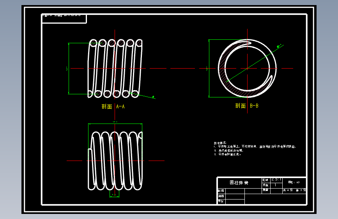Click the '图号' drawing number cell
This screenshot has width=338, height=219.
(294, 182)
